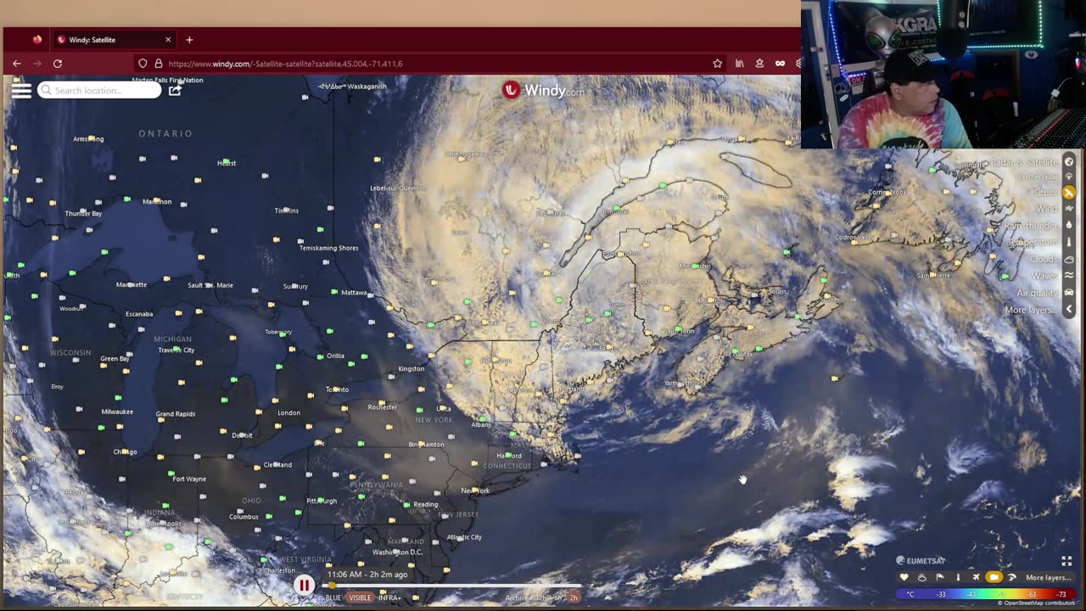This screenshot has height=611, width=1086.
Task: Select the Weather radar layer icon
Action: click(x=1069, y=177)
